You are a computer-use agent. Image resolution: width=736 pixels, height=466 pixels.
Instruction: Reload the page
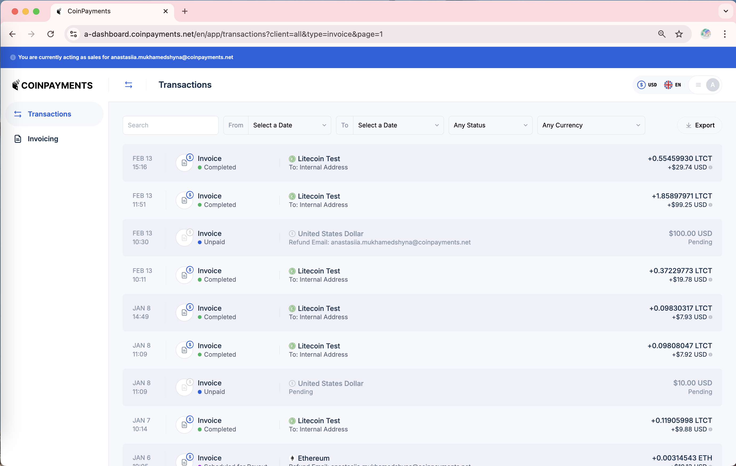[x=51, y=34]
